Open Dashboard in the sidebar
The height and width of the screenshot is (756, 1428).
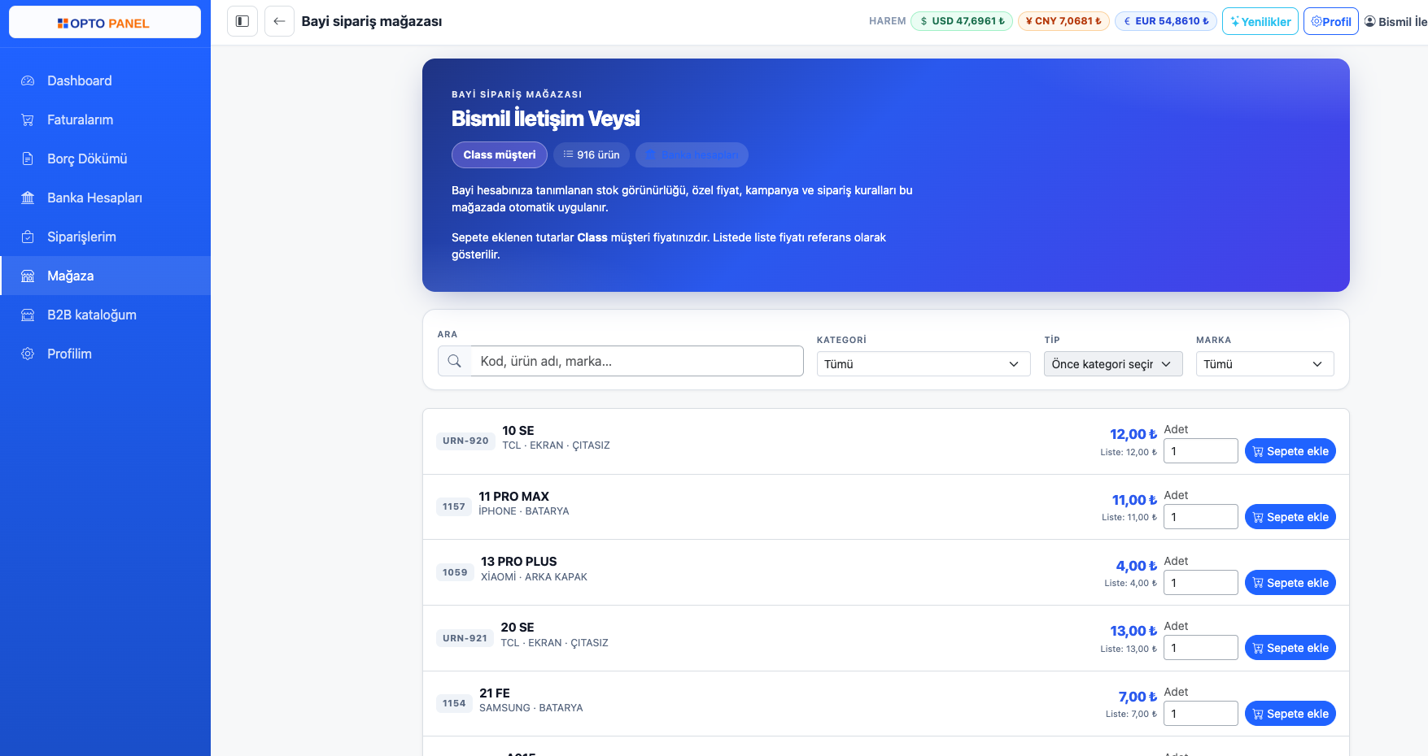pos(105,80)
